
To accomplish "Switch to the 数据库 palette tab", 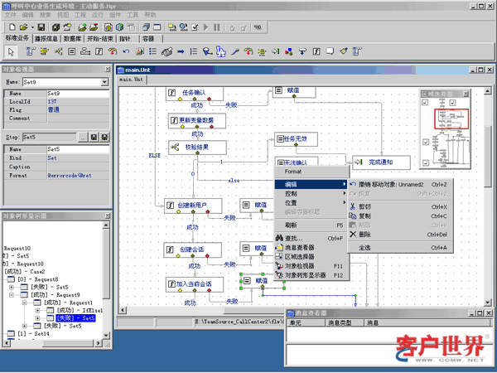I will (72, 38).
